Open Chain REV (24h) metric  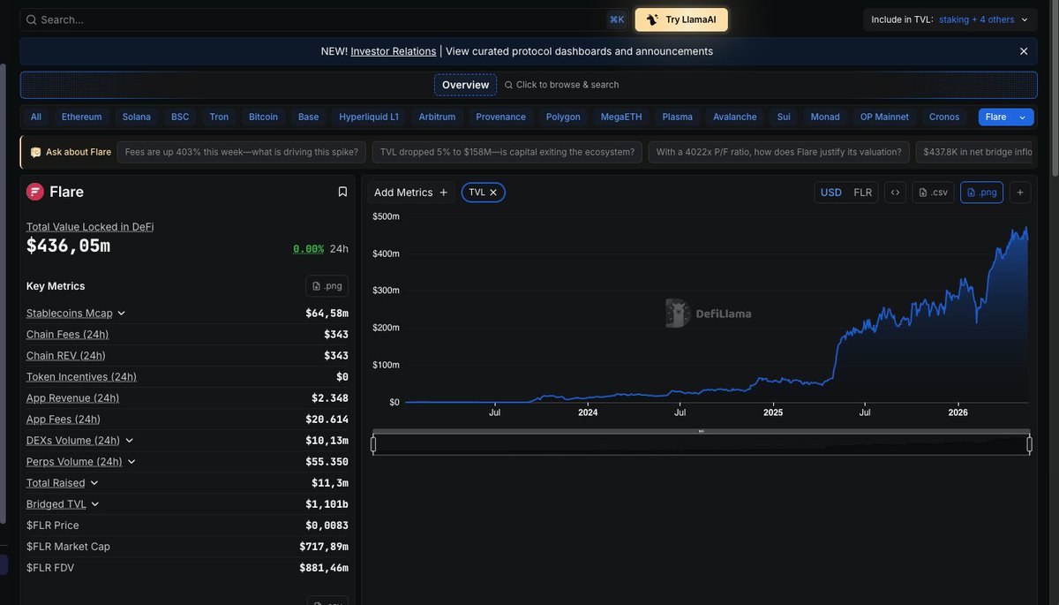tap(66, 356)
